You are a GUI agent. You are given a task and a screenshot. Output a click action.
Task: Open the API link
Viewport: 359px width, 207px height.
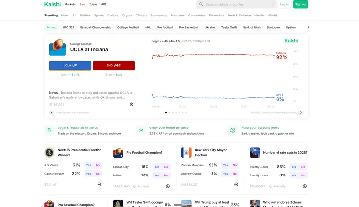coord(104,4)
